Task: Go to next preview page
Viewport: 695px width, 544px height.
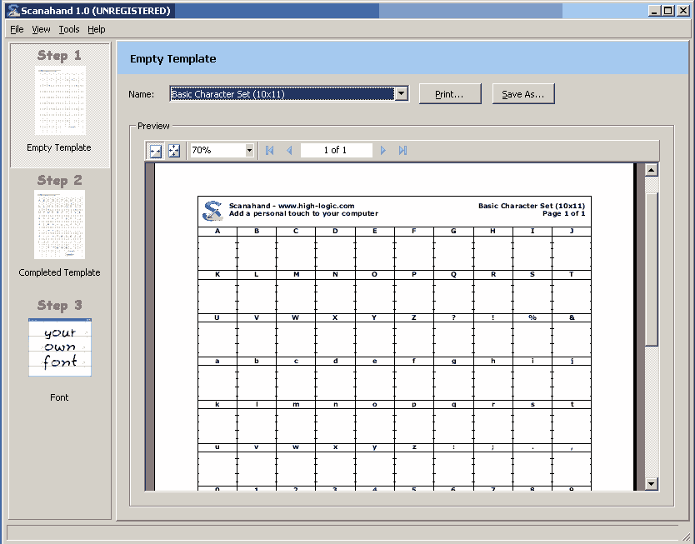Action: pyautogui.click(x=383, y=151)
